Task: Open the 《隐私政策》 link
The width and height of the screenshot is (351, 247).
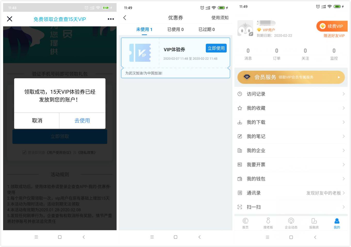Action: [x=87, y=153]
